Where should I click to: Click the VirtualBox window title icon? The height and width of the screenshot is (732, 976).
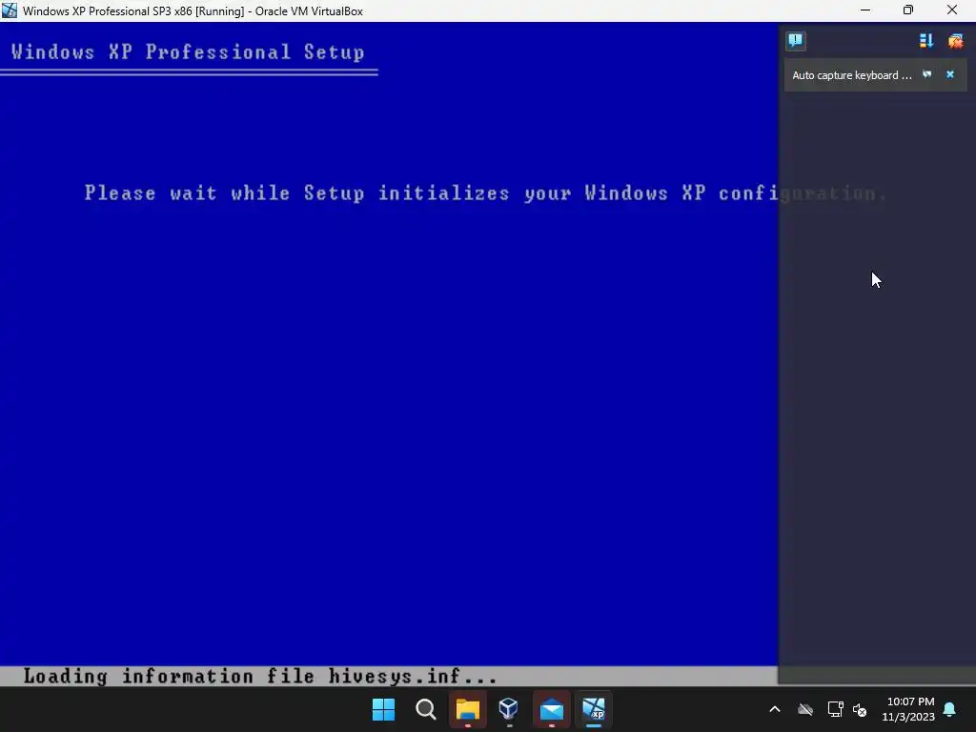click(10, 10)
